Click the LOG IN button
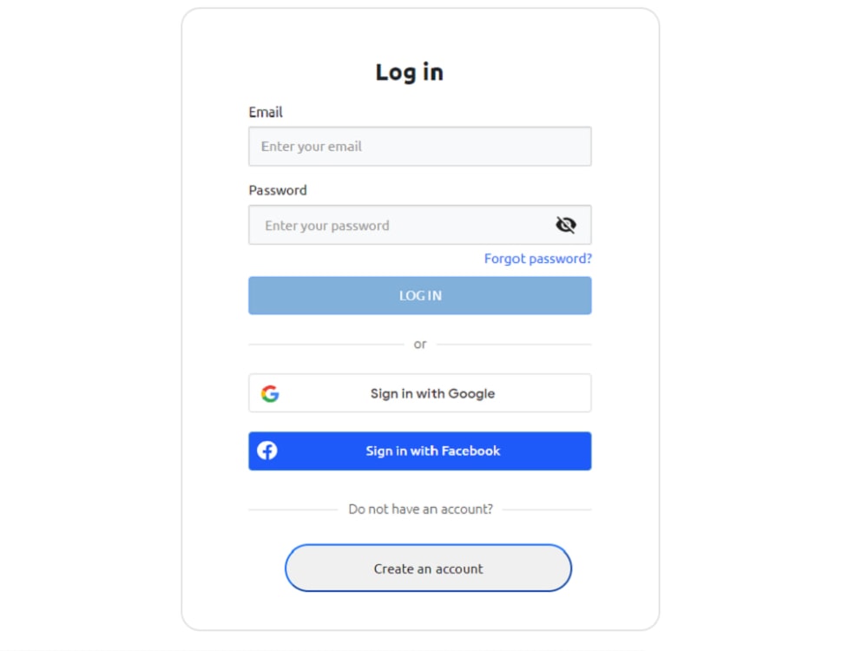 click(x=419, y=295)
